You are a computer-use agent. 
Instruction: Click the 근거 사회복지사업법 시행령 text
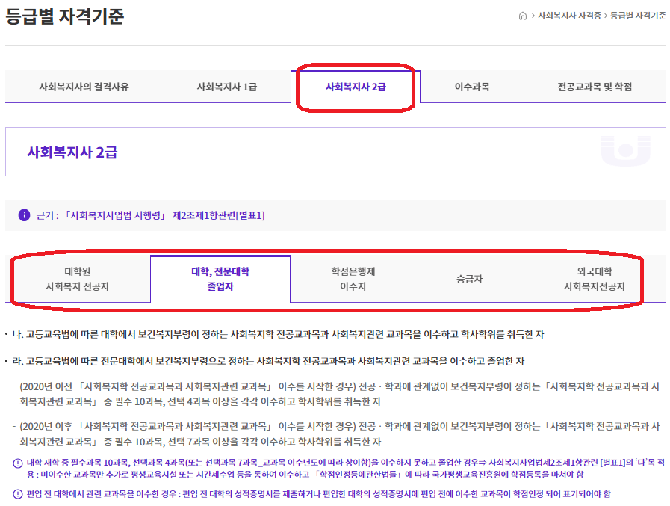(x=150, y=215)
